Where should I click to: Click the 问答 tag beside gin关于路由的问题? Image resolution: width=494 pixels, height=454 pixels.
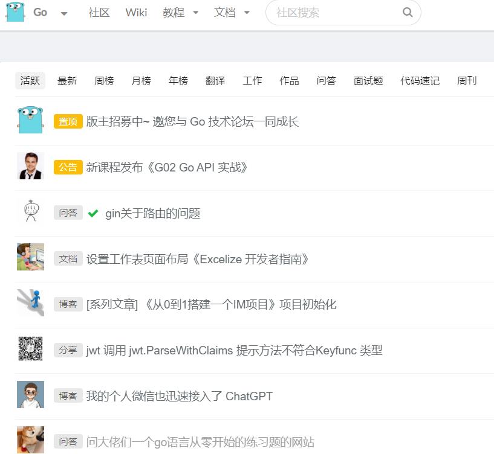[x=68, y=213]
